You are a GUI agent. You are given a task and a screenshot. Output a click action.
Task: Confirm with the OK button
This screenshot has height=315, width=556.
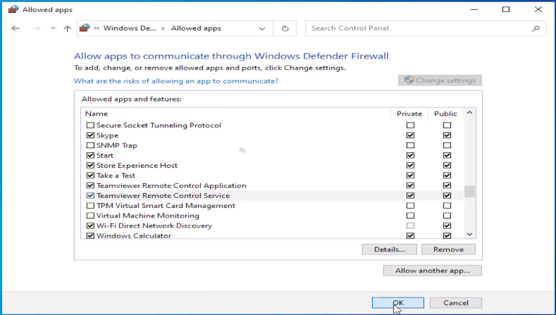pyautogui.click(x=398, y=303)
